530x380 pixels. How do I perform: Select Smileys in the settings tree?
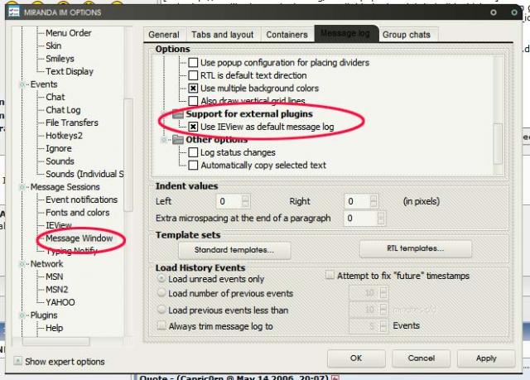[x=60, y=59]
